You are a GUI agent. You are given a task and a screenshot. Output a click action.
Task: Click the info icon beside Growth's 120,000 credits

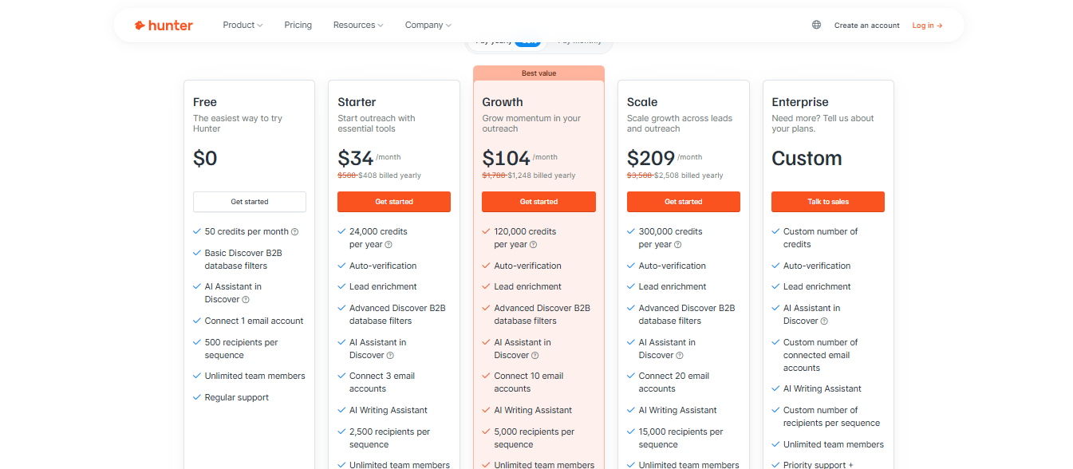pos(532,243)
